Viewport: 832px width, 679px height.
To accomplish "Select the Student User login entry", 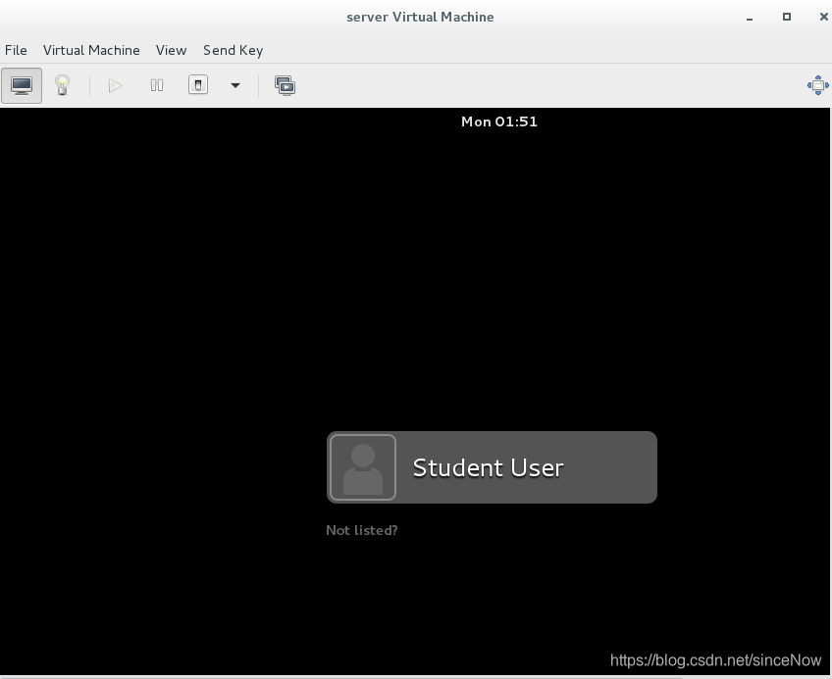I will (492, 467).
